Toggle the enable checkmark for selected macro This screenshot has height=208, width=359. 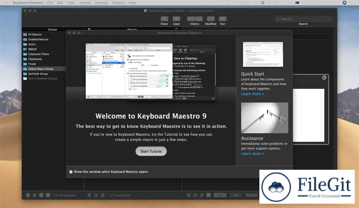pyautogui.click(x=103, y=195)
